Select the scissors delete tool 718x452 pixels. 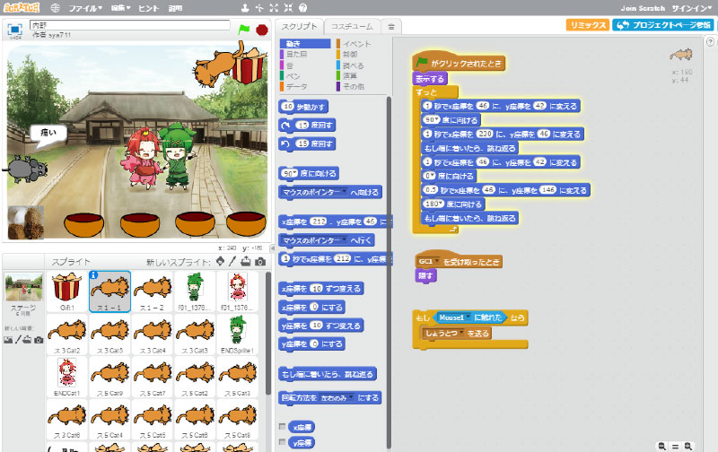tap(259, 8)
